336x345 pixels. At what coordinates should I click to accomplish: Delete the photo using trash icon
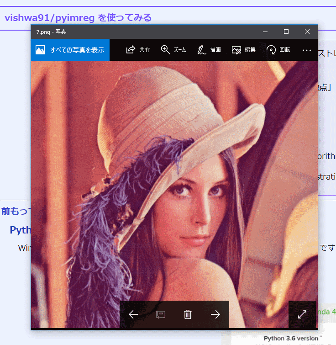188,314
